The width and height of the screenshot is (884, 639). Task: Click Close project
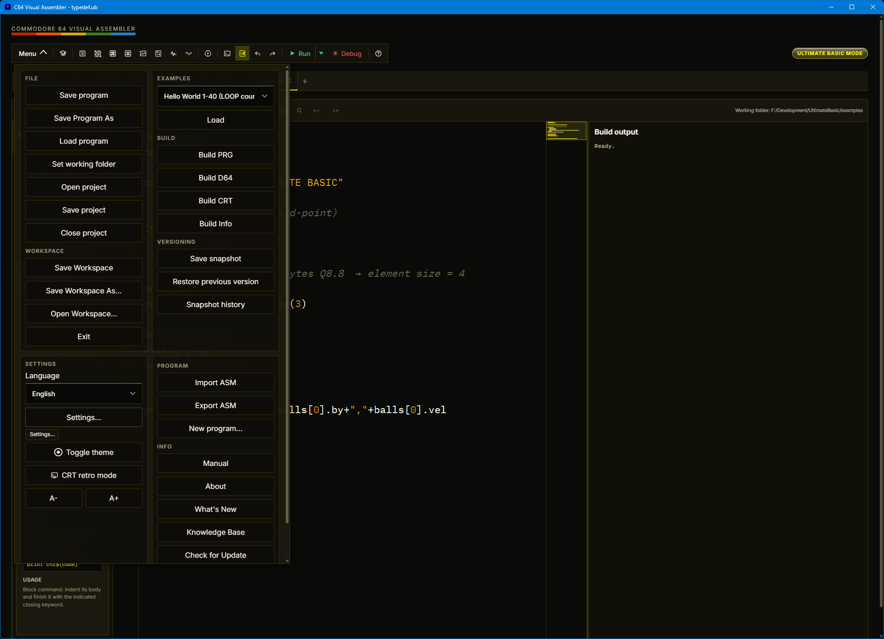[x=84, y=233]
